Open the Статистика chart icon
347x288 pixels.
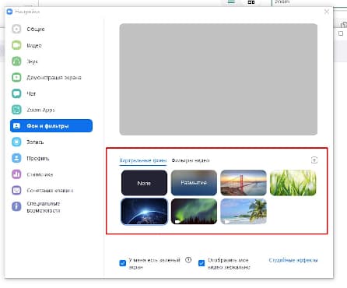tap(16, 174)
